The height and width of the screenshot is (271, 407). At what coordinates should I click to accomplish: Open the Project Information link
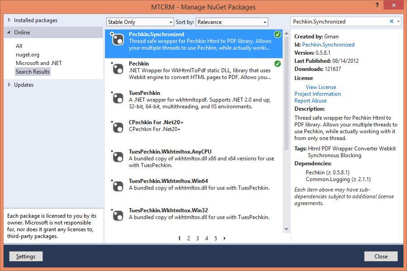click(x=317, y=94)
